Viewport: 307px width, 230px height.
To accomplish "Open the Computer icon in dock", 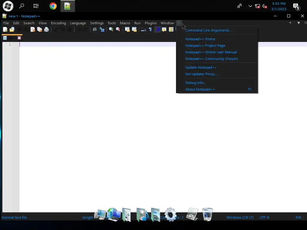I will point(100,214).
